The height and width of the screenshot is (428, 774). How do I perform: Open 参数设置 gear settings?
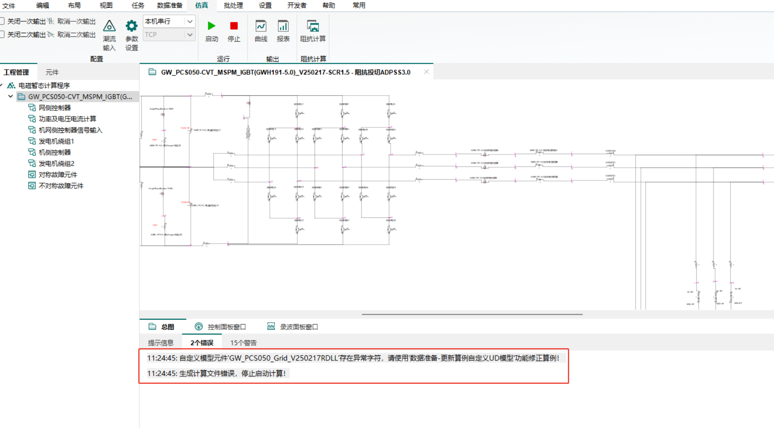tap(131, 26)
